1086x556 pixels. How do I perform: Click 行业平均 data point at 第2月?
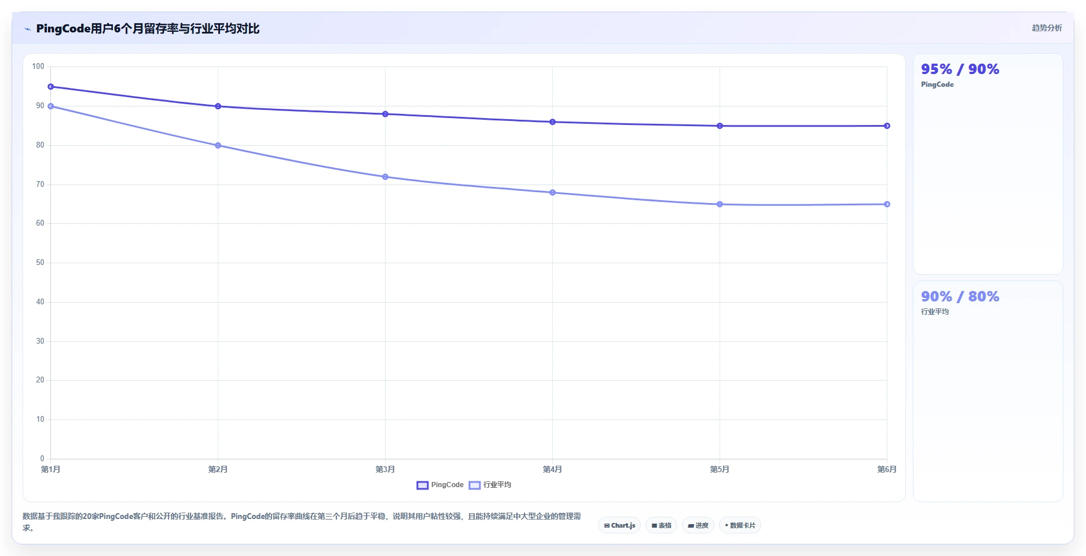(x=218, y=146)
